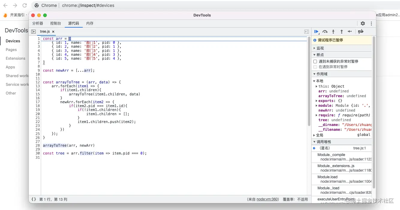Hide the debugger sidebar pane
This screenshot has width=400, height=210.
pyautogui.click(x=306, y=31)
